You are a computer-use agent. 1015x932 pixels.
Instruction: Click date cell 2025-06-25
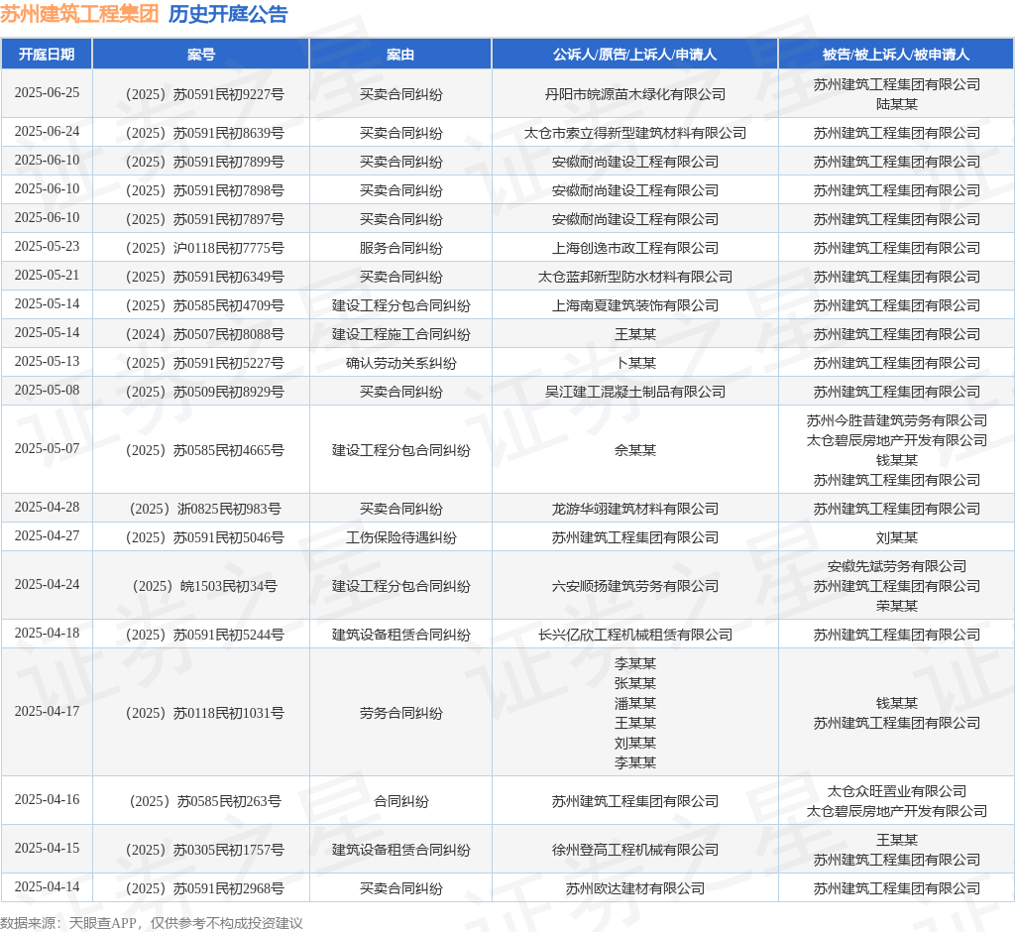click(x=47, y=92)
